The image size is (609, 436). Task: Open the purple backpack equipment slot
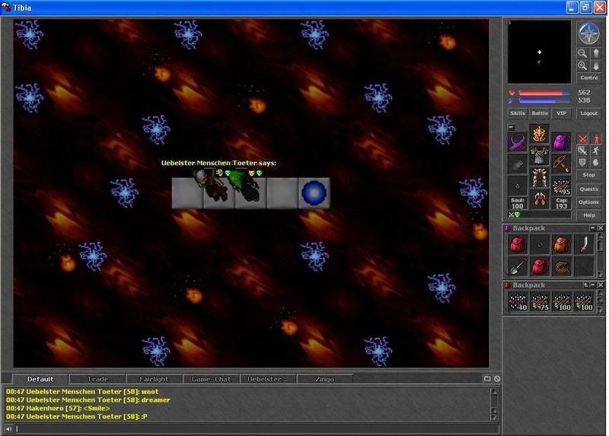click(x=561, y=142)
